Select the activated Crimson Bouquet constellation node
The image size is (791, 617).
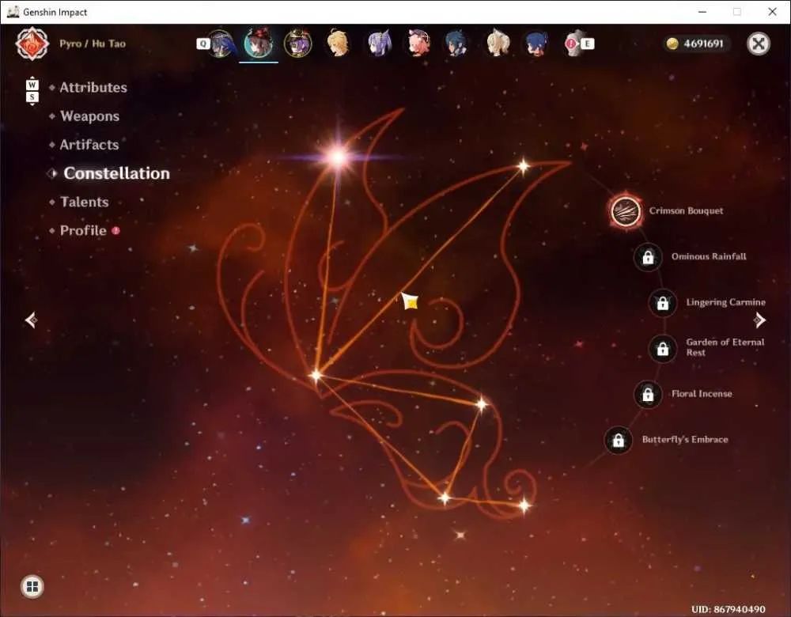coord(626,211)
